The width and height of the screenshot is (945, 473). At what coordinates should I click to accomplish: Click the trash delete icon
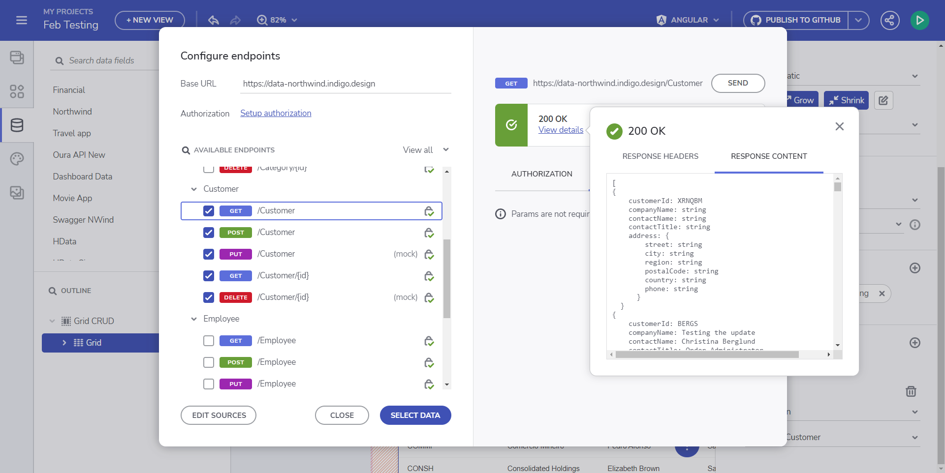coord(911,391)
